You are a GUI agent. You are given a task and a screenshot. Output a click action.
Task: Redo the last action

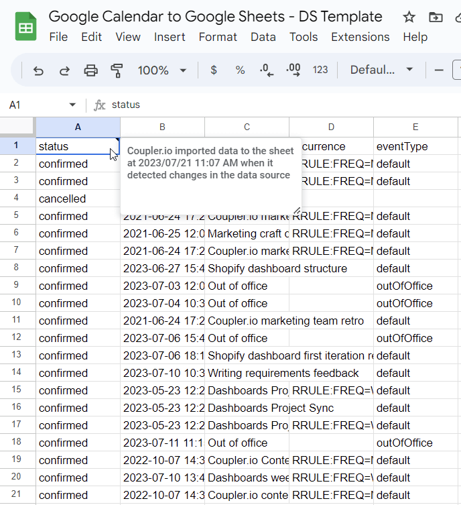tap(64, 70)
